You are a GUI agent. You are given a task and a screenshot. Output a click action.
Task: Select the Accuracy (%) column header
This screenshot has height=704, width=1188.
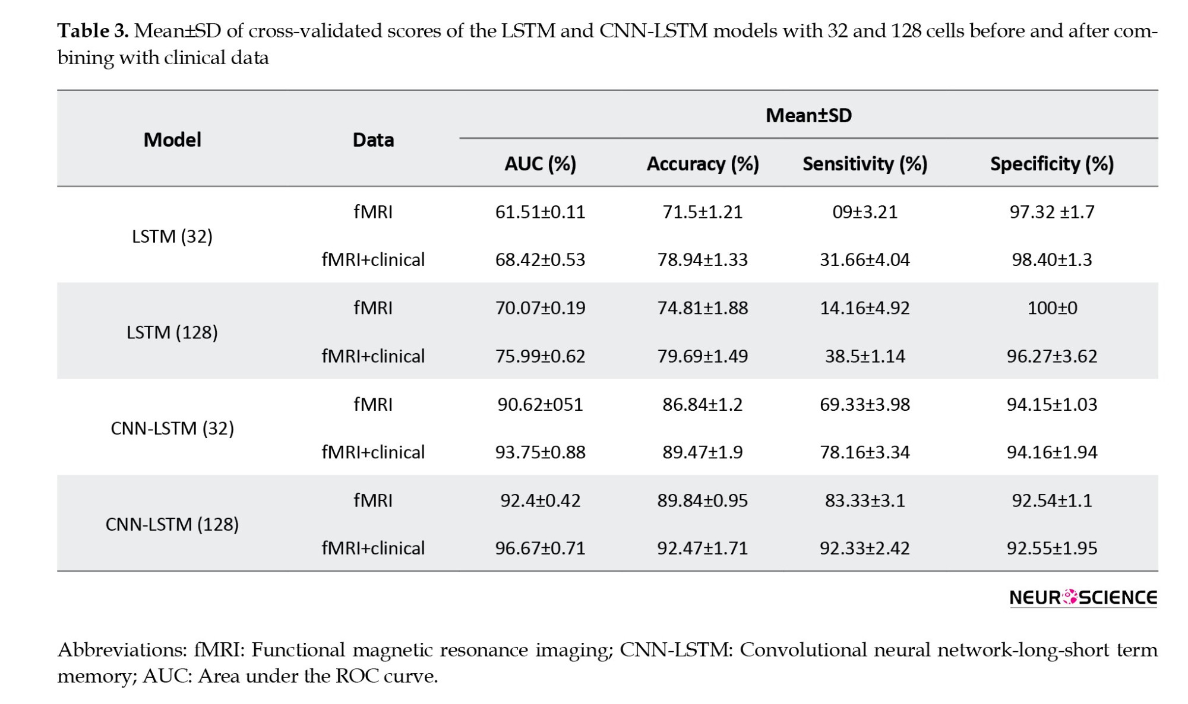(x=703, y=164)
